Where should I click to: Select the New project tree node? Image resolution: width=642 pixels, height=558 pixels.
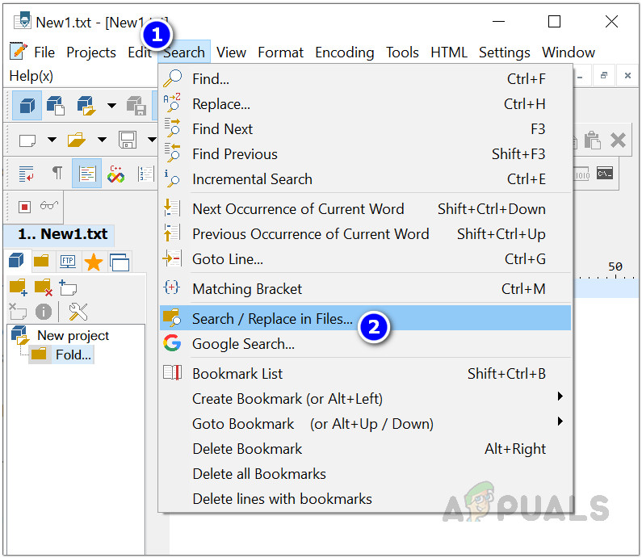[73, 335]
